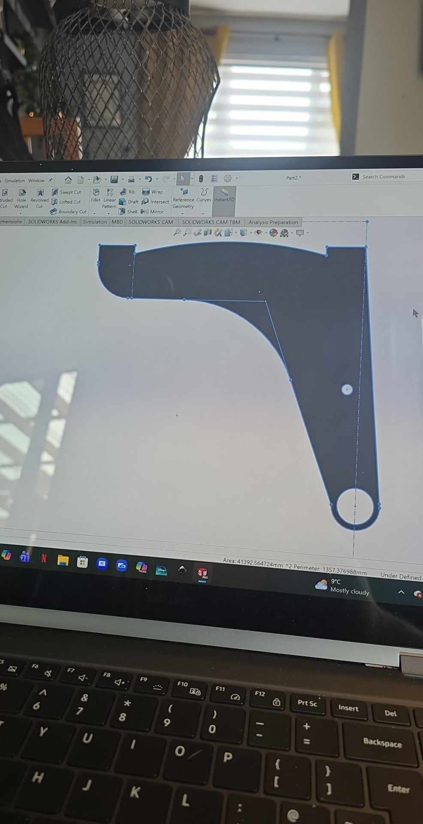Click the Under Defined status text
This screenshot has width=423, height=824.
click(401, 576)
